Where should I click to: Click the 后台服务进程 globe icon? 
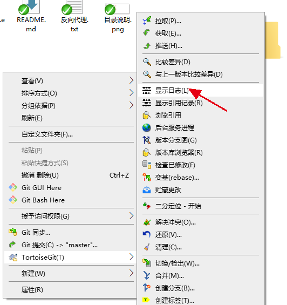147,128
